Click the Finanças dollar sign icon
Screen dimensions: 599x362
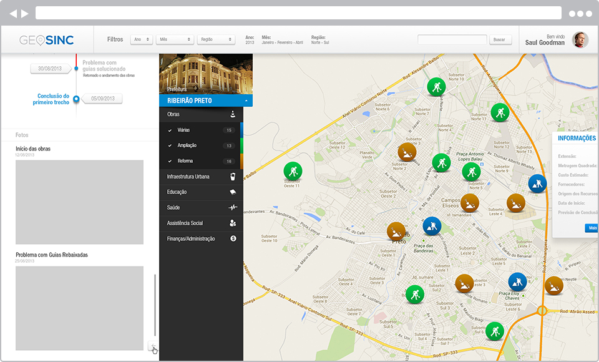click(233, 238)
